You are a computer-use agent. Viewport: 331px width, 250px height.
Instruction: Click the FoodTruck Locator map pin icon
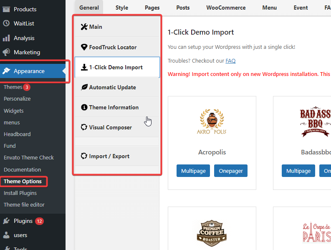click(84, 47)
